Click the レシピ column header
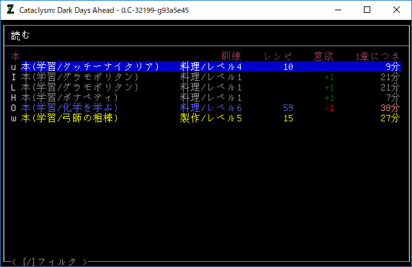412x267 pixels. tap(278, 56)
